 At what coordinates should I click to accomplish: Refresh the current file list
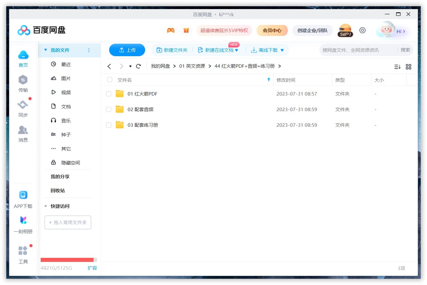[x=139, y=66]
